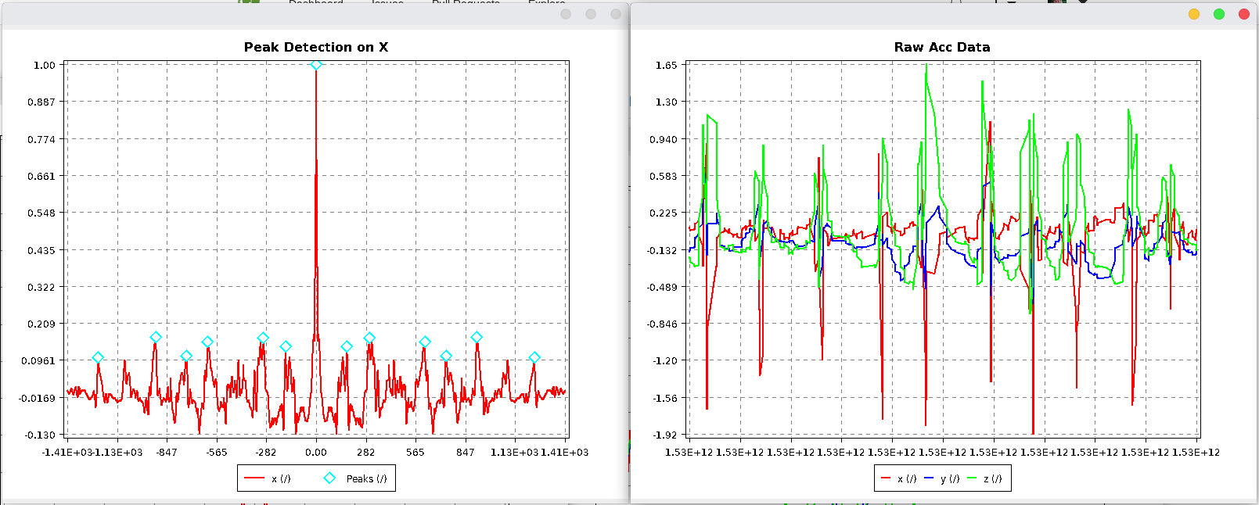Click the blue y swatch in Raw Acc legend
Image resolution: width=1259 pixels, height=505 pixels.
tap(929, 478)
